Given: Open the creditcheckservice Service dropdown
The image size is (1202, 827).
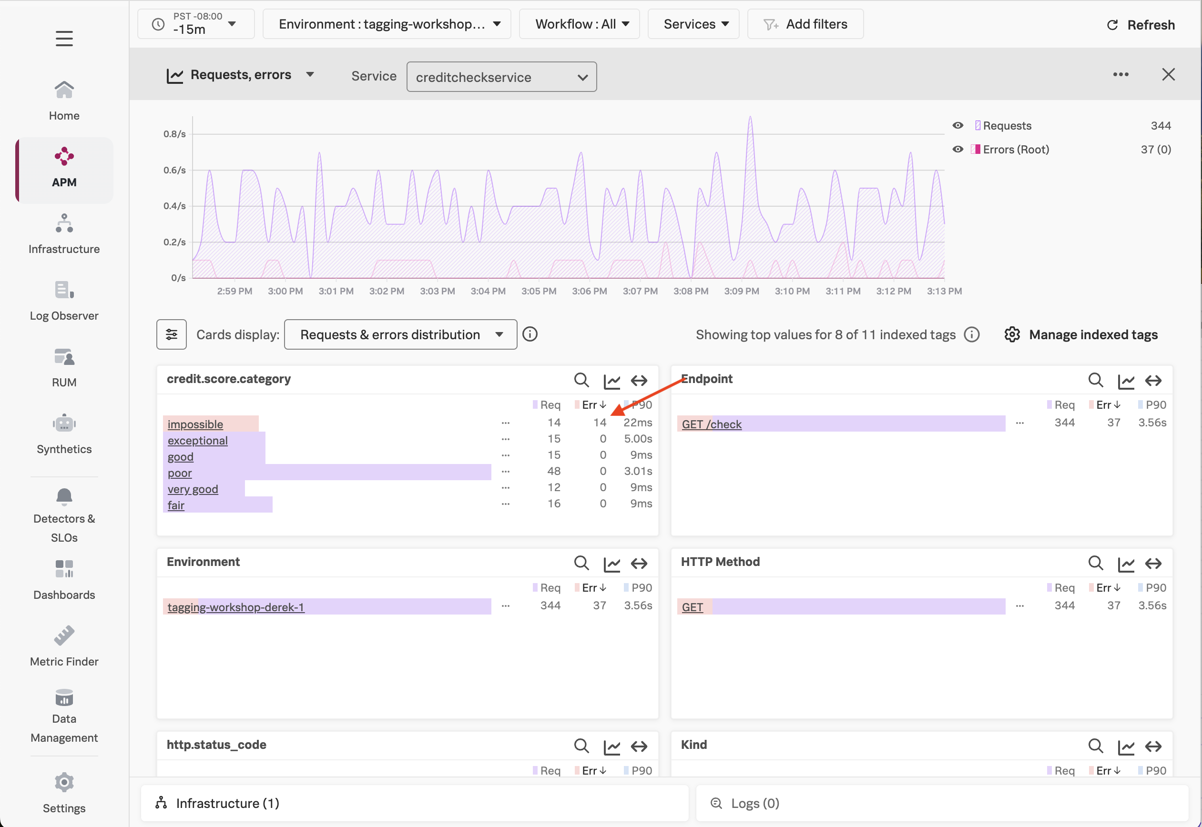Looking at the screenshot, I should click(x=501, y=77).
